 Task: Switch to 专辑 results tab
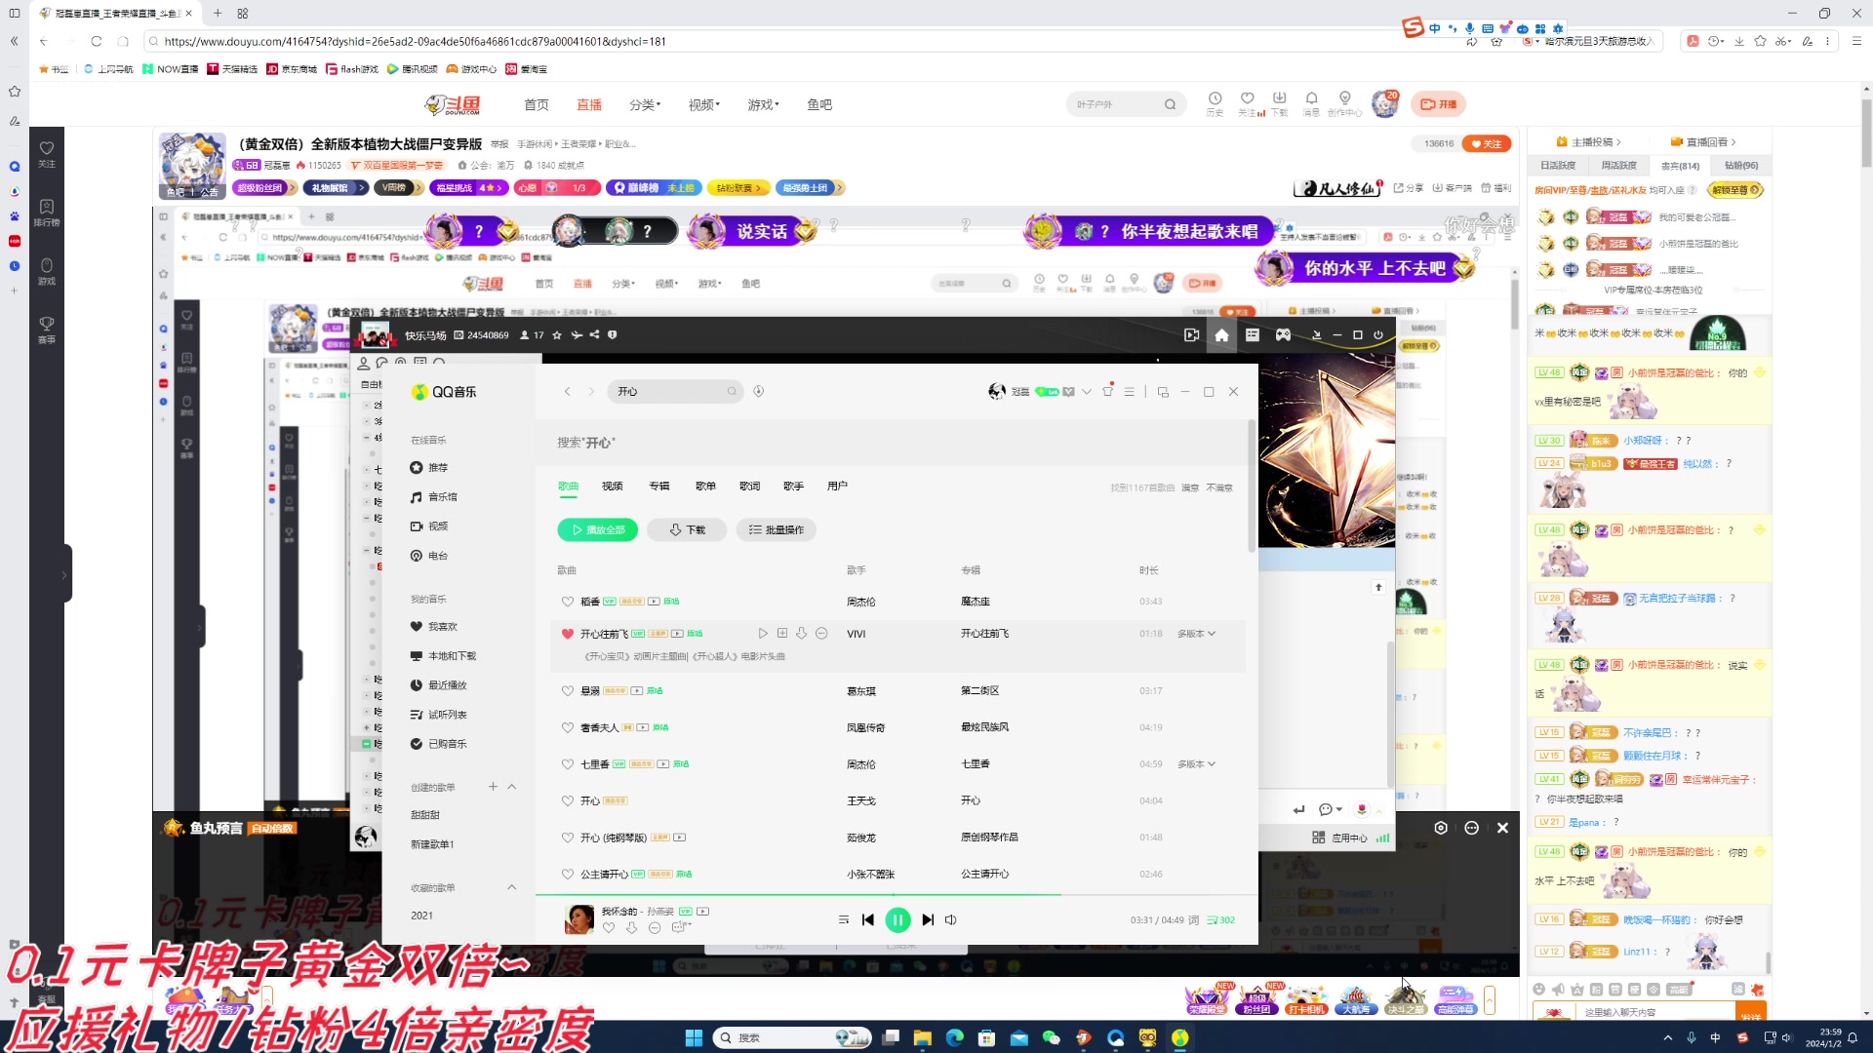coord(659,486)
